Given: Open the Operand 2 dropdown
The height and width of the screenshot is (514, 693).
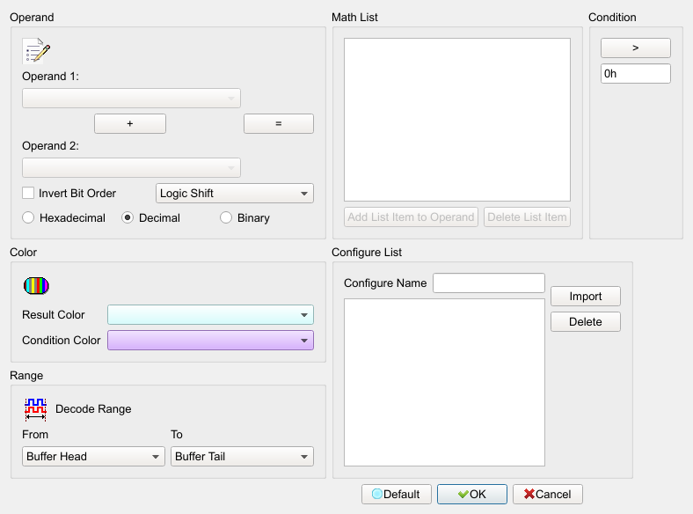Looking at the screenshot, I should tap(131, 167).
